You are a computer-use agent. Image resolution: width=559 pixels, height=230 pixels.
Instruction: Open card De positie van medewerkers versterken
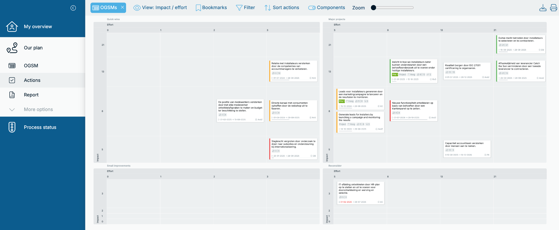point(240,111)
